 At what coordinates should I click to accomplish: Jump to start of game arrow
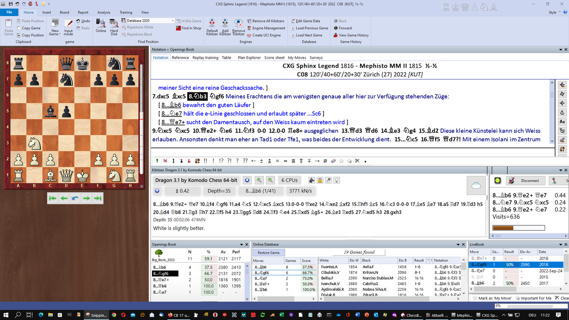[x=53, y=198]
